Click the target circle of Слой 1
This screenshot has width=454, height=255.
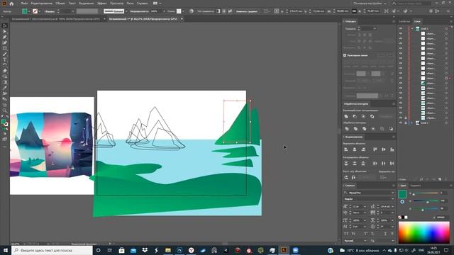(446, 123)
